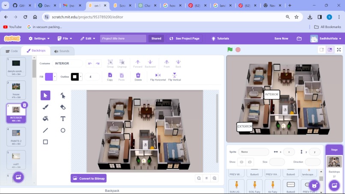
Task: Reset paint canvas zoom
Action: tap(207, 178)
